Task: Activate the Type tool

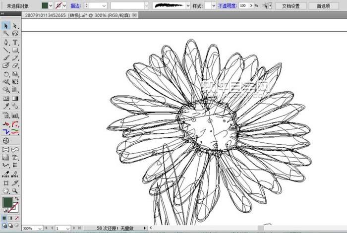Action: 15,42
